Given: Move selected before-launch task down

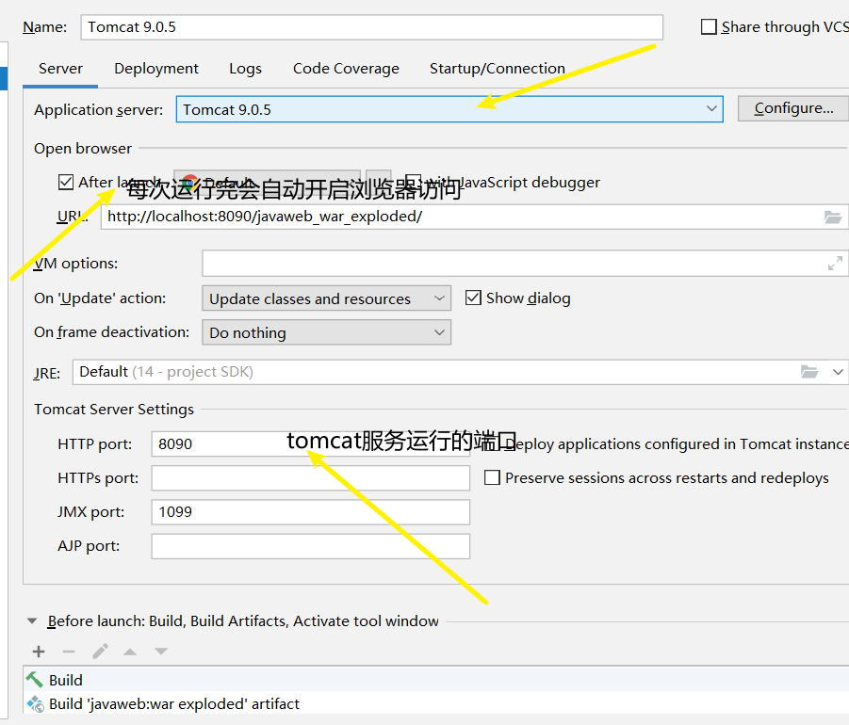Looking at the screenshot, I should [x=161, y=652].
